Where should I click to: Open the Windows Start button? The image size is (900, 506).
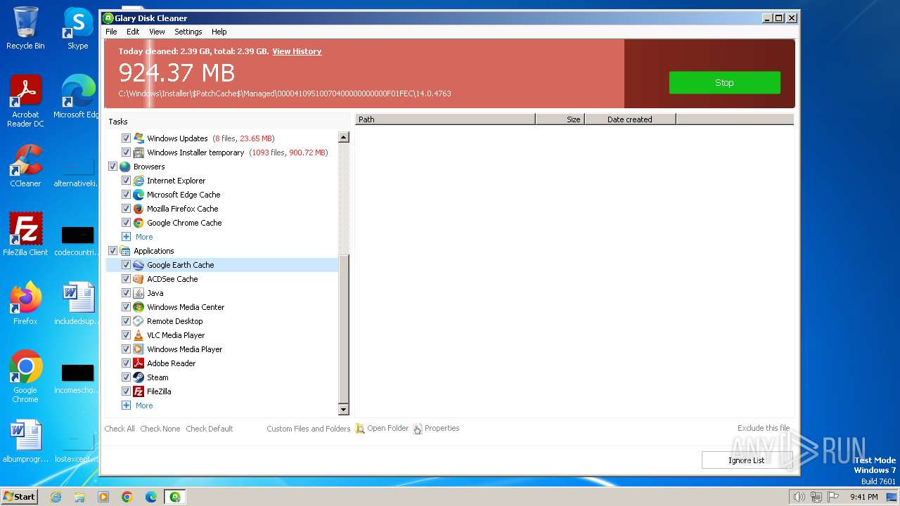pyautogui.click(x=20, y=497)
